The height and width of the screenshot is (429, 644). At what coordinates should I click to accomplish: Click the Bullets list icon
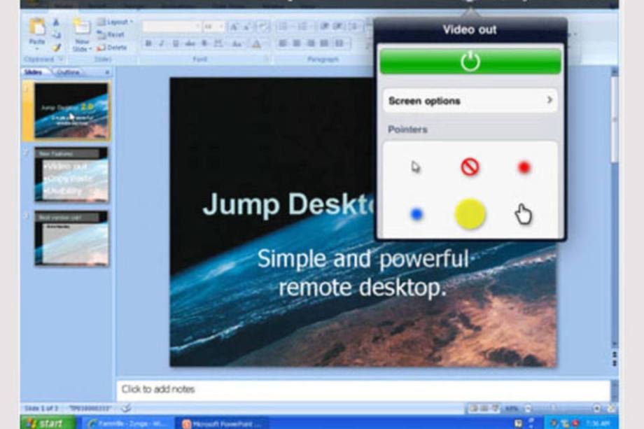click(x=283, y=27)
